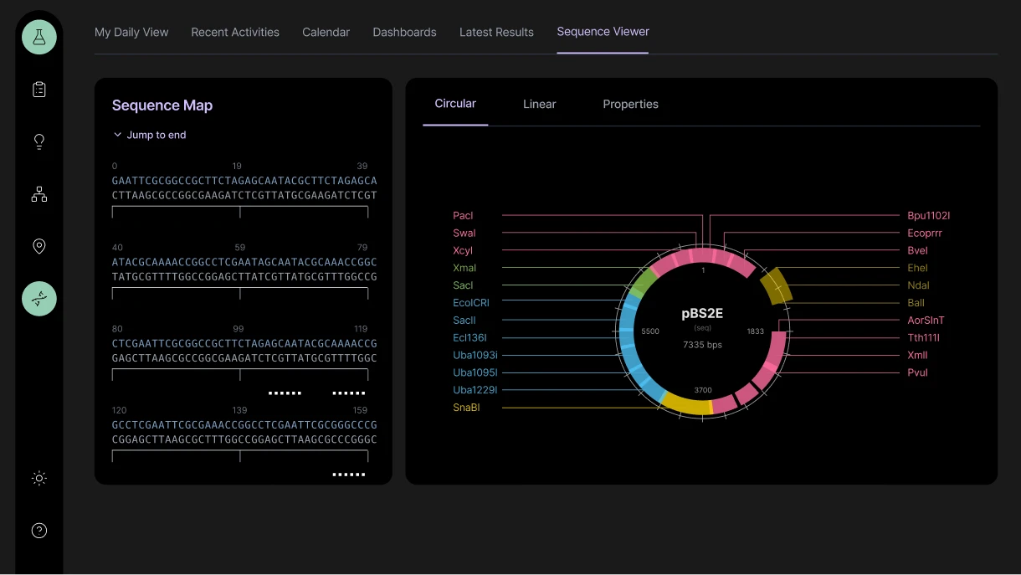The image size is (1021, 575).
Task: Open help via question mark icon
Action: (x=38, y=531)
